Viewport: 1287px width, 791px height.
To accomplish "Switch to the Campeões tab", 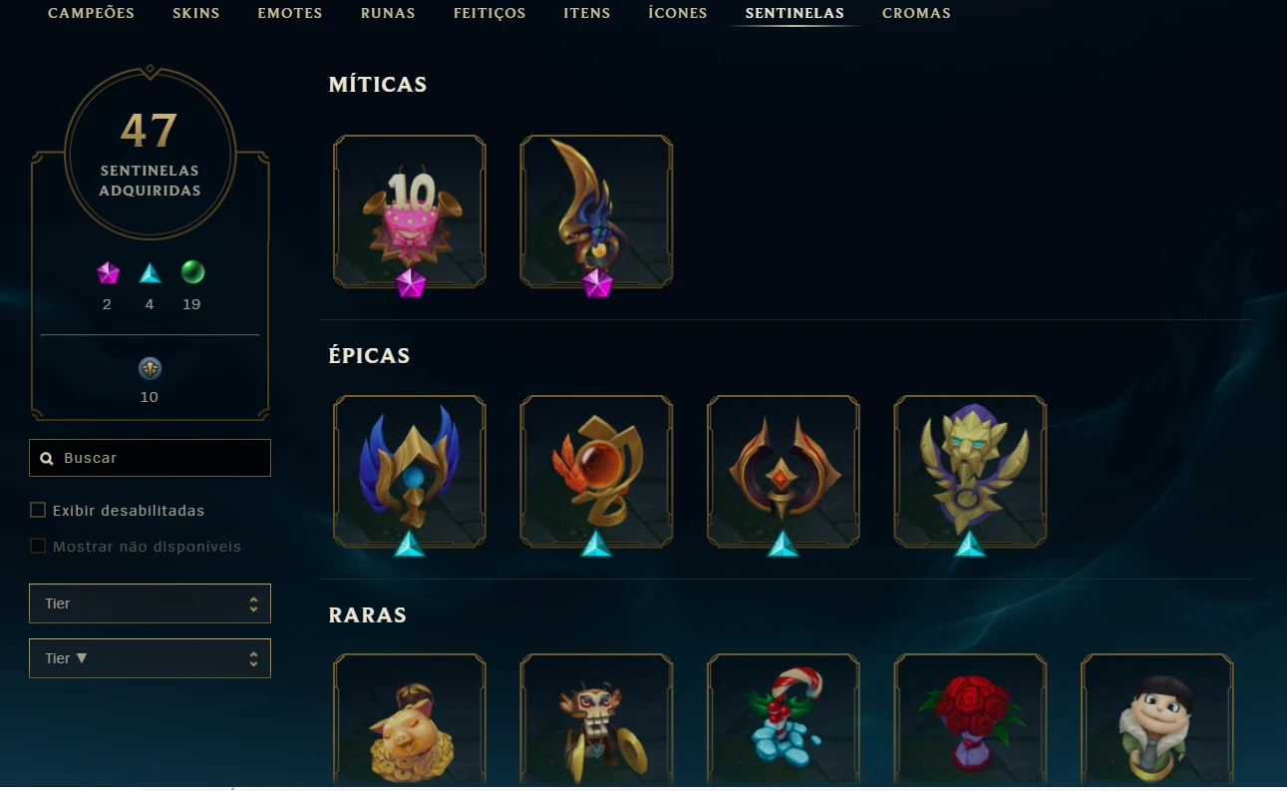I will tap(91, 13).
